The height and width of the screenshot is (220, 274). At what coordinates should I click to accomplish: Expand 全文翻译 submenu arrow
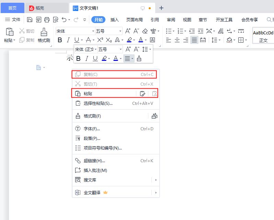pyautogui.click(x=156, y=192)
